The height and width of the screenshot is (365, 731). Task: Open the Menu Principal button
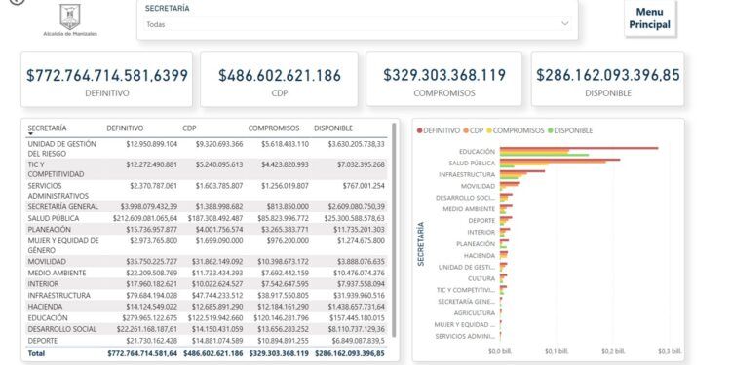click(x=650, y=18)
